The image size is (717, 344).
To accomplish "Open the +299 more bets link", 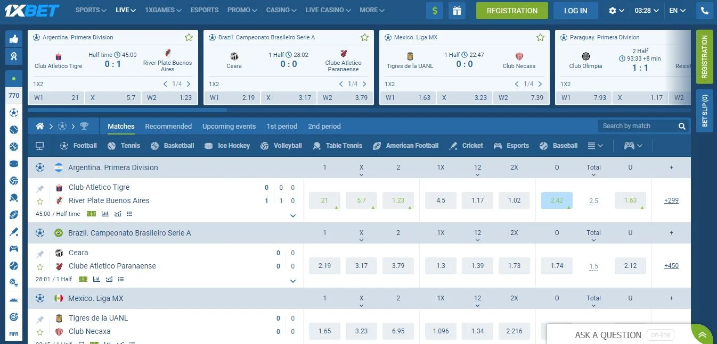I will (x=671, y=200).
